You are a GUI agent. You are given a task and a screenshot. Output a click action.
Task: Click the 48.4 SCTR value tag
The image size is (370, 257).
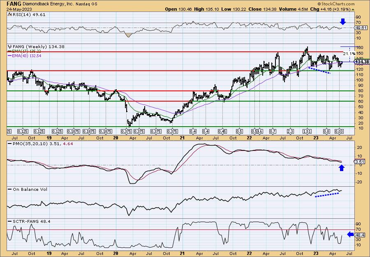click(360, 234)
